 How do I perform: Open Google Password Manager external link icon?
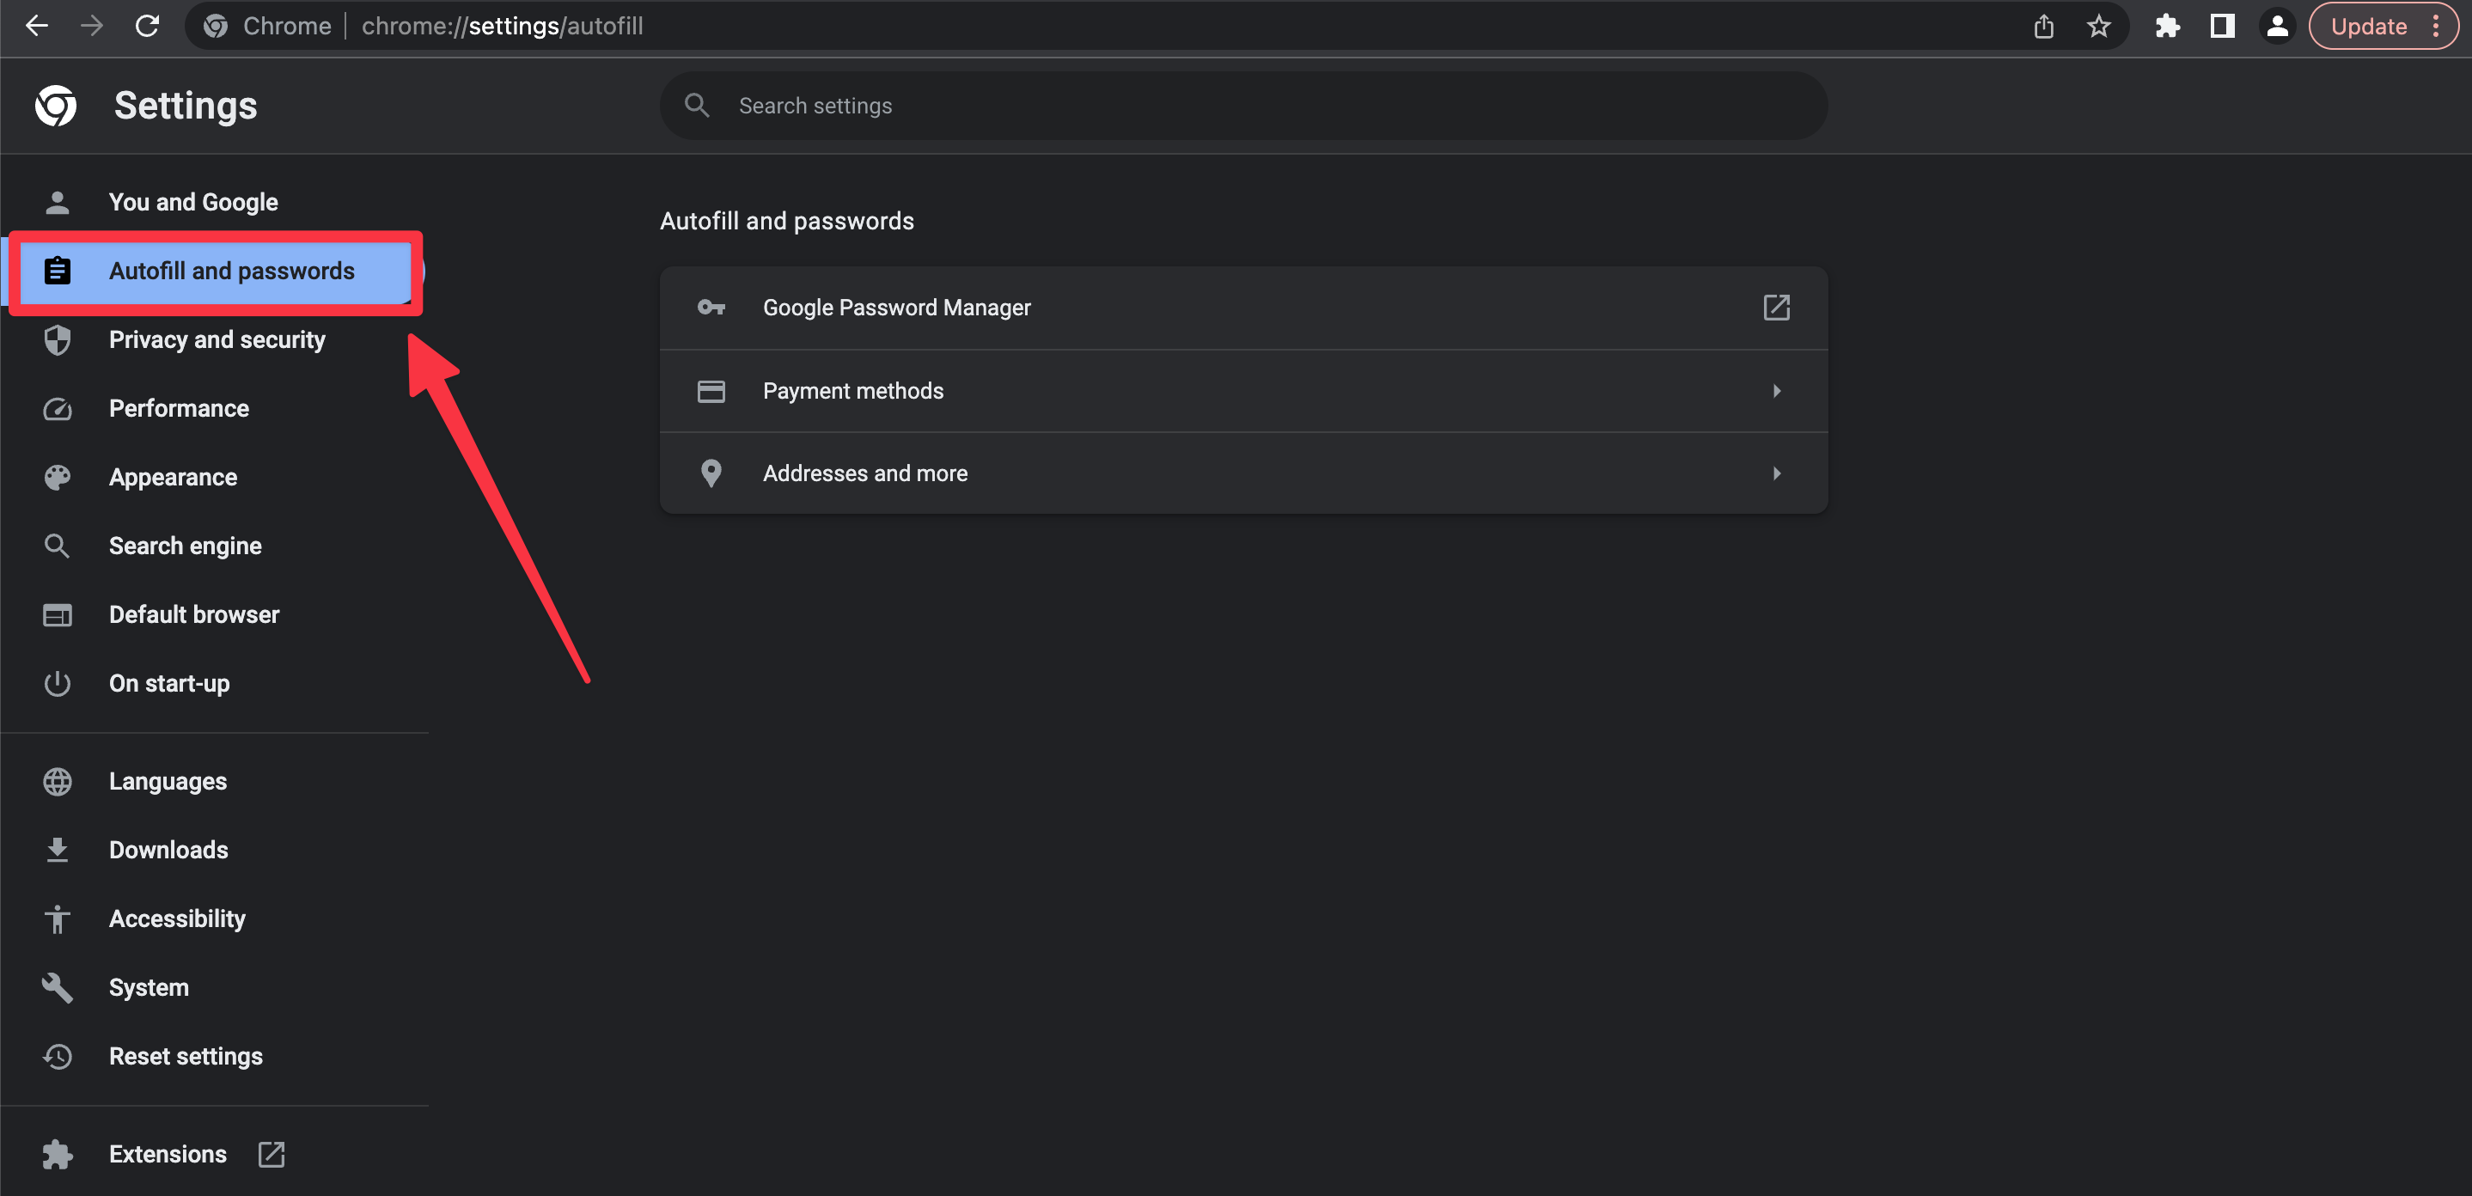tap(1776, 307)
